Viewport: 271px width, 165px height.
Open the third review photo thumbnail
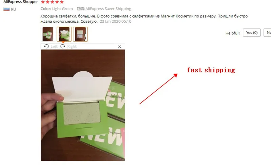pos(80,34)
